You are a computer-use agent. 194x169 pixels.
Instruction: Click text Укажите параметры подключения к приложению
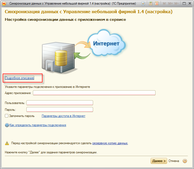coord(47,87)
